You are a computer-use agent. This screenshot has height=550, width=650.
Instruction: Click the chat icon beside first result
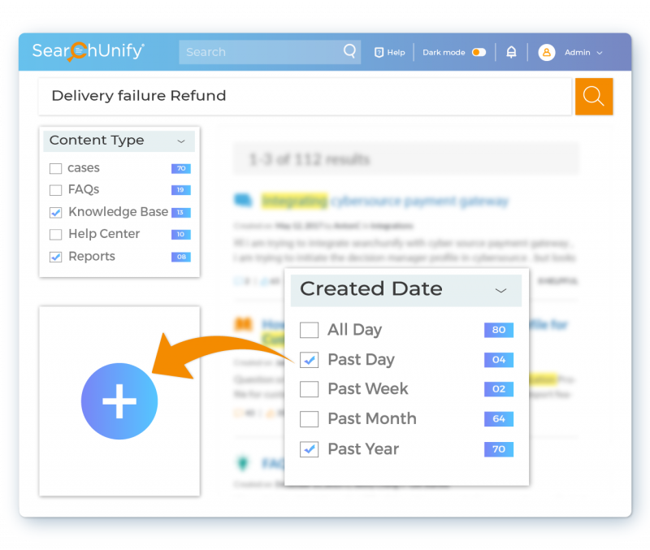(243, 201)
